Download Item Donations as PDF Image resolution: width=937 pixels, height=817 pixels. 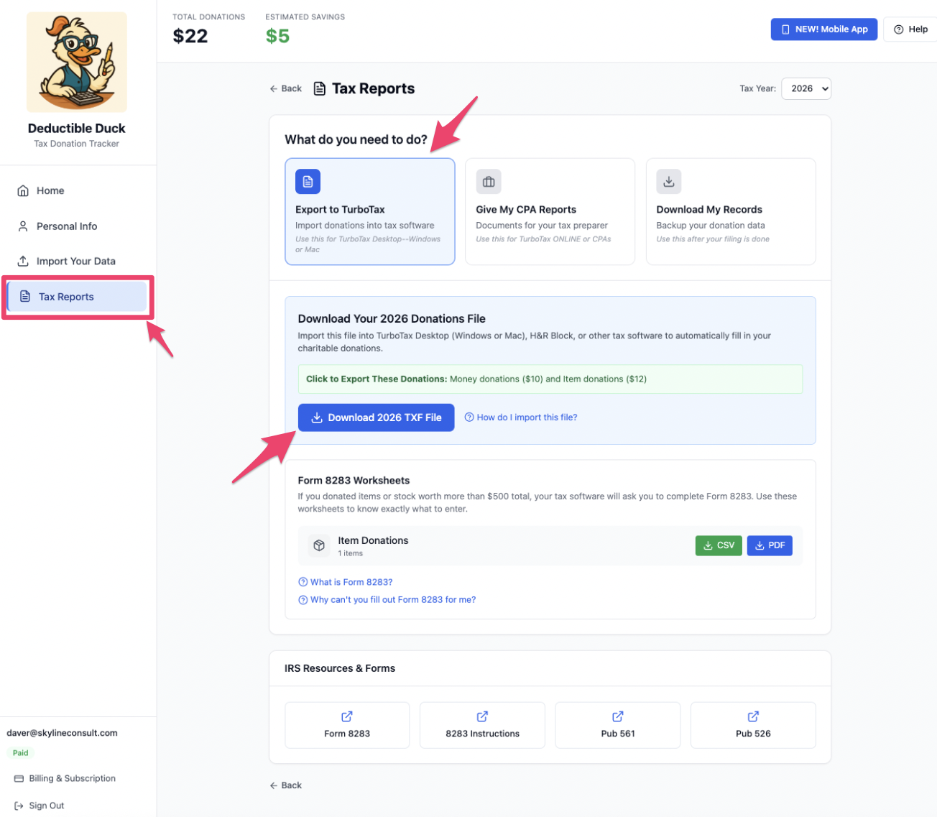pyautogui.click(x=770, y=545)
